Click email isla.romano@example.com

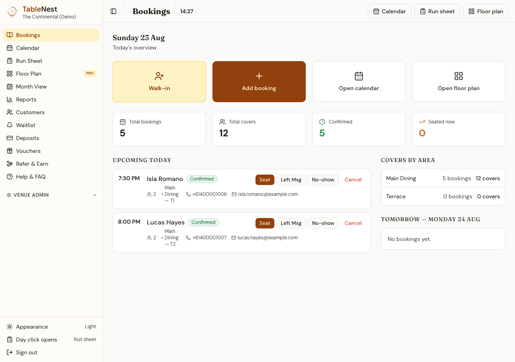click(x=265, y=194)
